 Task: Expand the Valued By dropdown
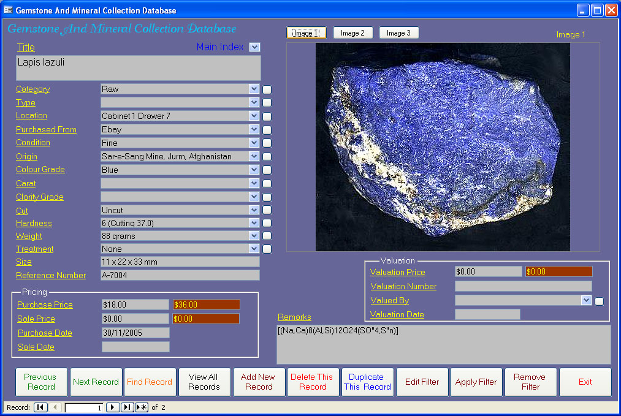pyautogui.click(x=586, y=300)
